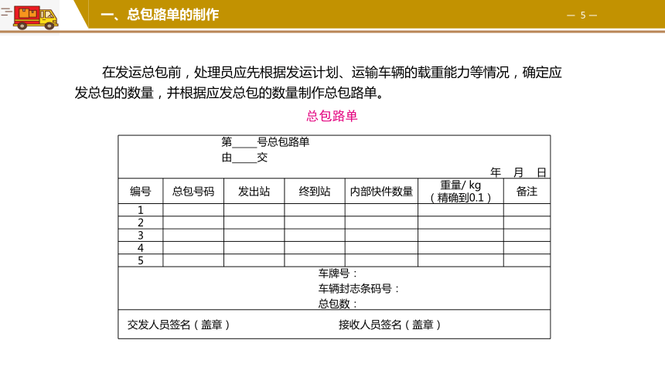Click row number 4 in the table
Image resolution: width=665 pixels, height=374 pixels.
141,247
